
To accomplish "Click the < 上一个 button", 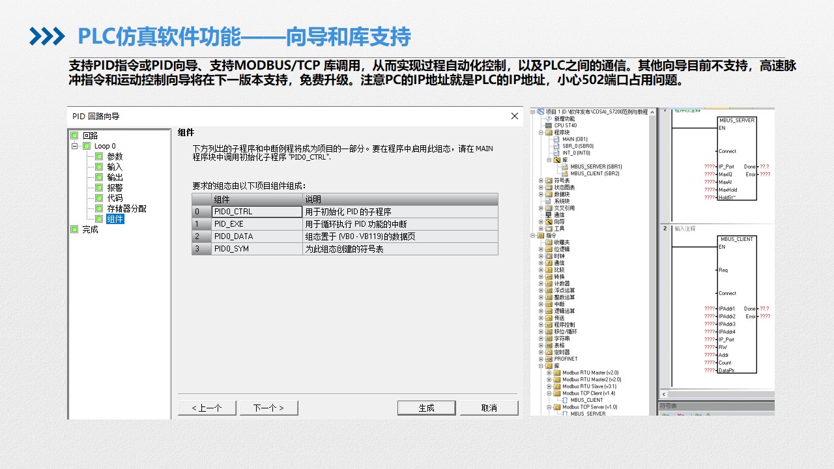I will pyautogui.click(x=207, y=408).
